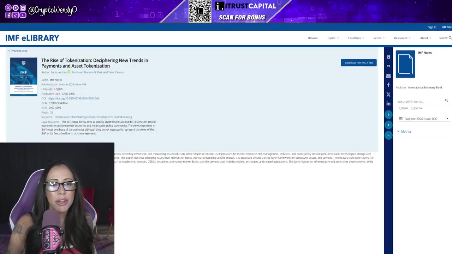The height and width of the screenshot is (254, 452).
Task: Click the Download PDF button
Action: 358,63
